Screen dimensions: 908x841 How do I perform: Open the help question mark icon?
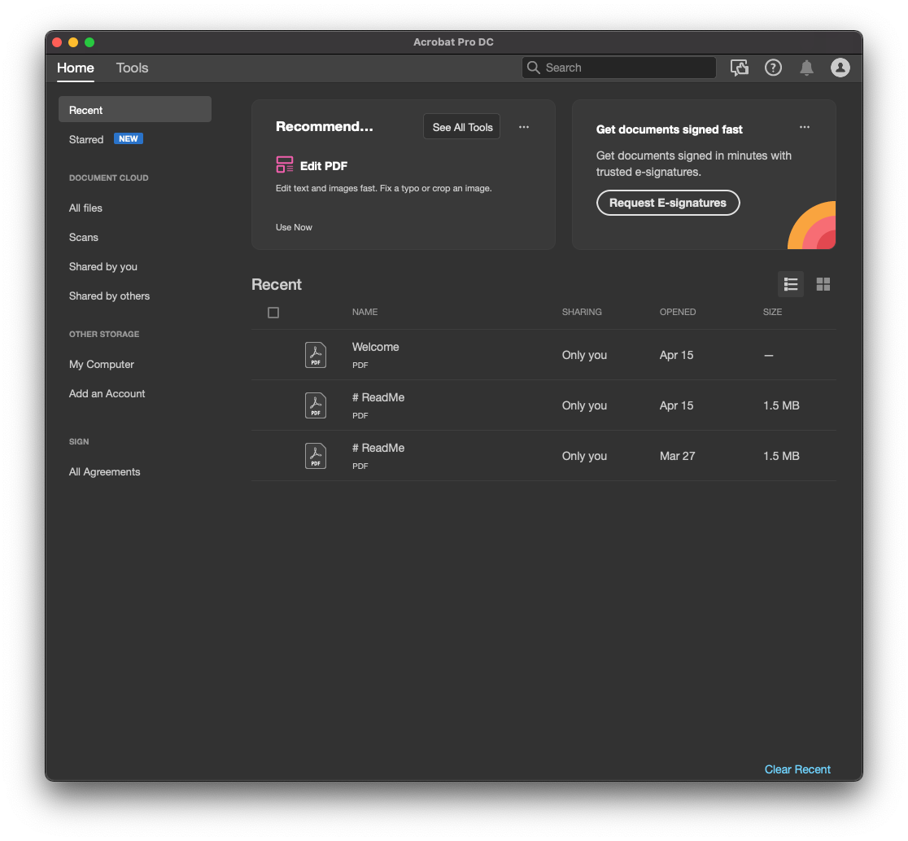pos(773,68)
